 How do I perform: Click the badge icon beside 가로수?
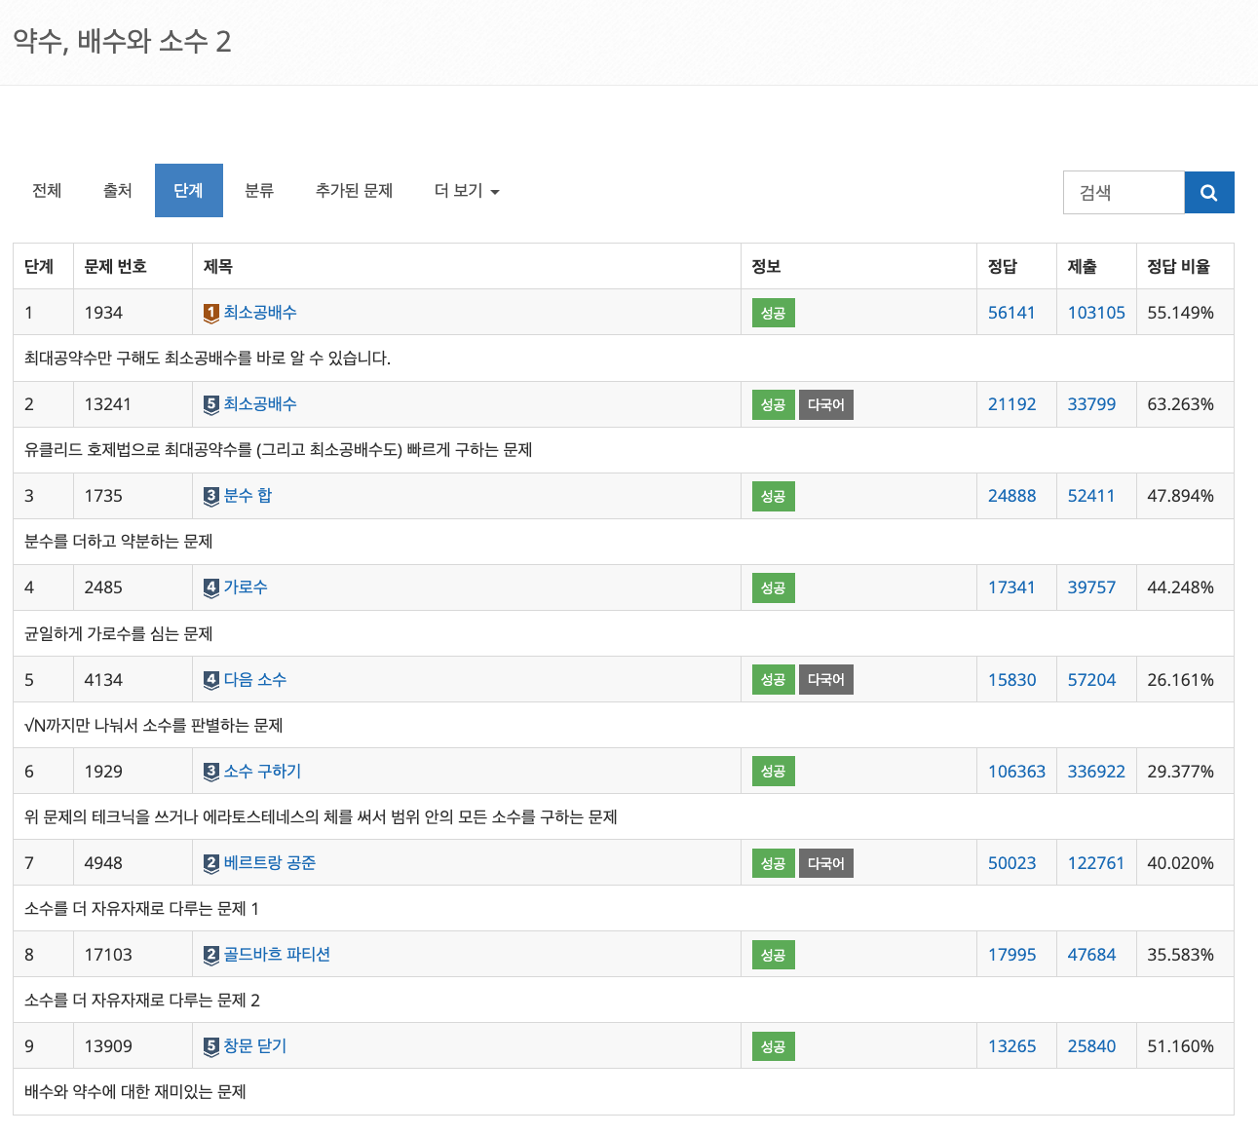(x=210, y=586)
